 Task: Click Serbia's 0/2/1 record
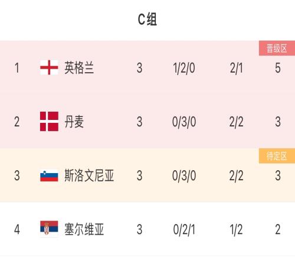coord(184,229)
